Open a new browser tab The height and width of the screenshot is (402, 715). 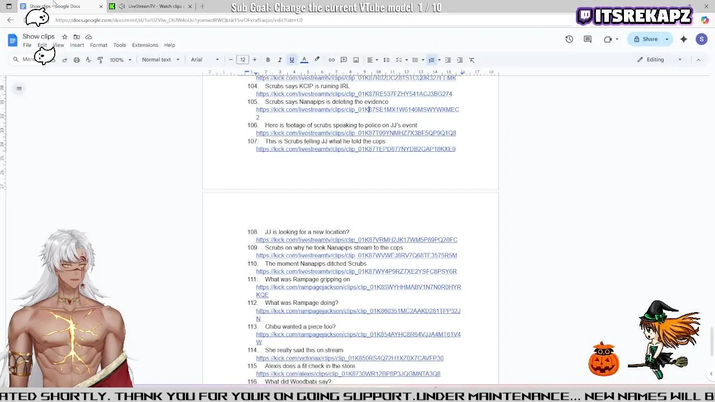[202, 6]
